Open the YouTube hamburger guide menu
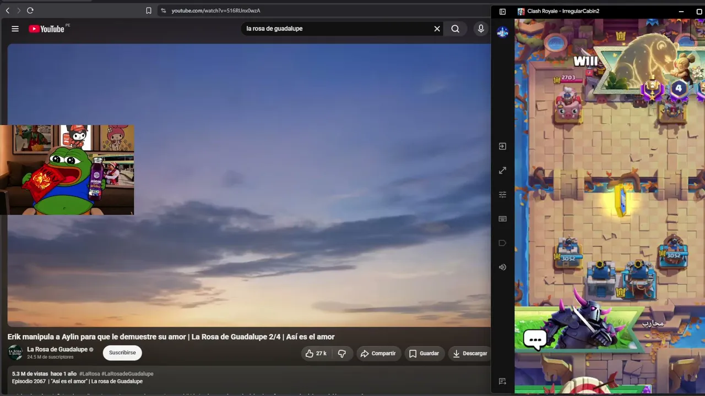The image size is (705, 396). point(15,29)
